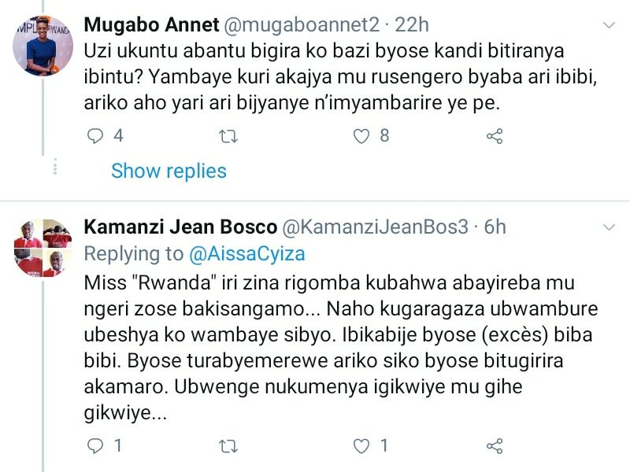Screen dimensions: 630x472
Task: Expand the Show replies thread
Action: (169, 171)
